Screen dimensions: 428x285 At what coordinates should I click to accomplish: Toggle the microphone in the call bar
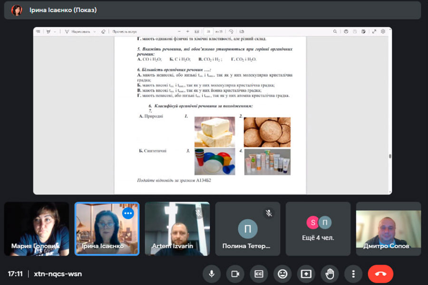211,274
